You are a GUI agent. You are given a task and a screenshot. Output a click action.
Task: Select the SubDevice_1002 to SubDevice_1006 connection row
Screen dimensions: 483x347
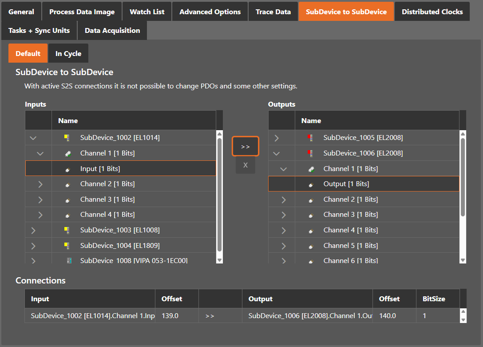[242, 315]
